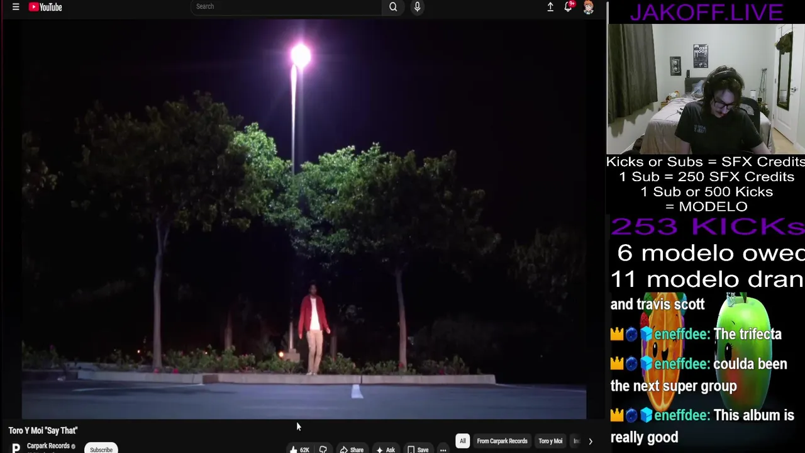Save the video to a playlist
The height and width of the screenshot is (453, 805).
click(418, 449)
